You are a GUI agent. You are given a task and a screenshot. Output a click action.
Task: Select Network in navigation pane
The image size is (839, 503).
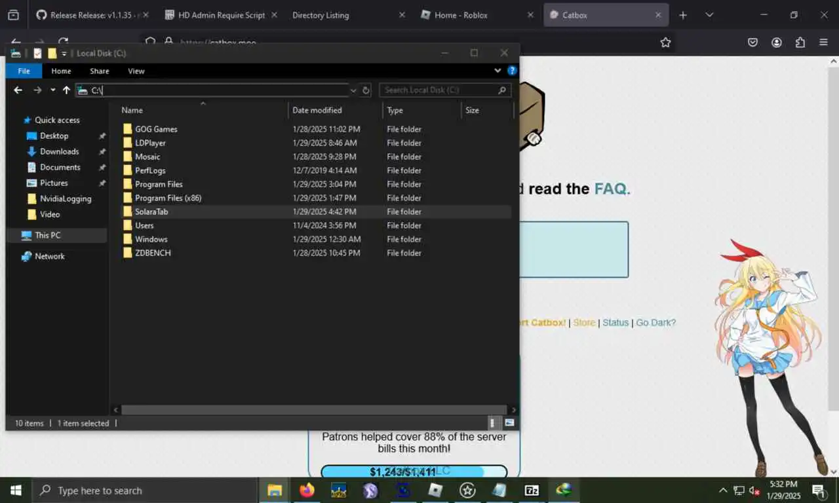coord(50,256)
